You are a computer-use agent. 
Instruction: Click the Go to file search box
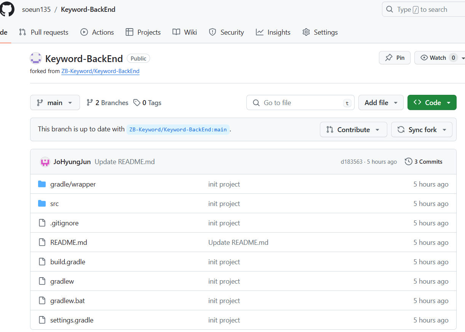[300, 102]
